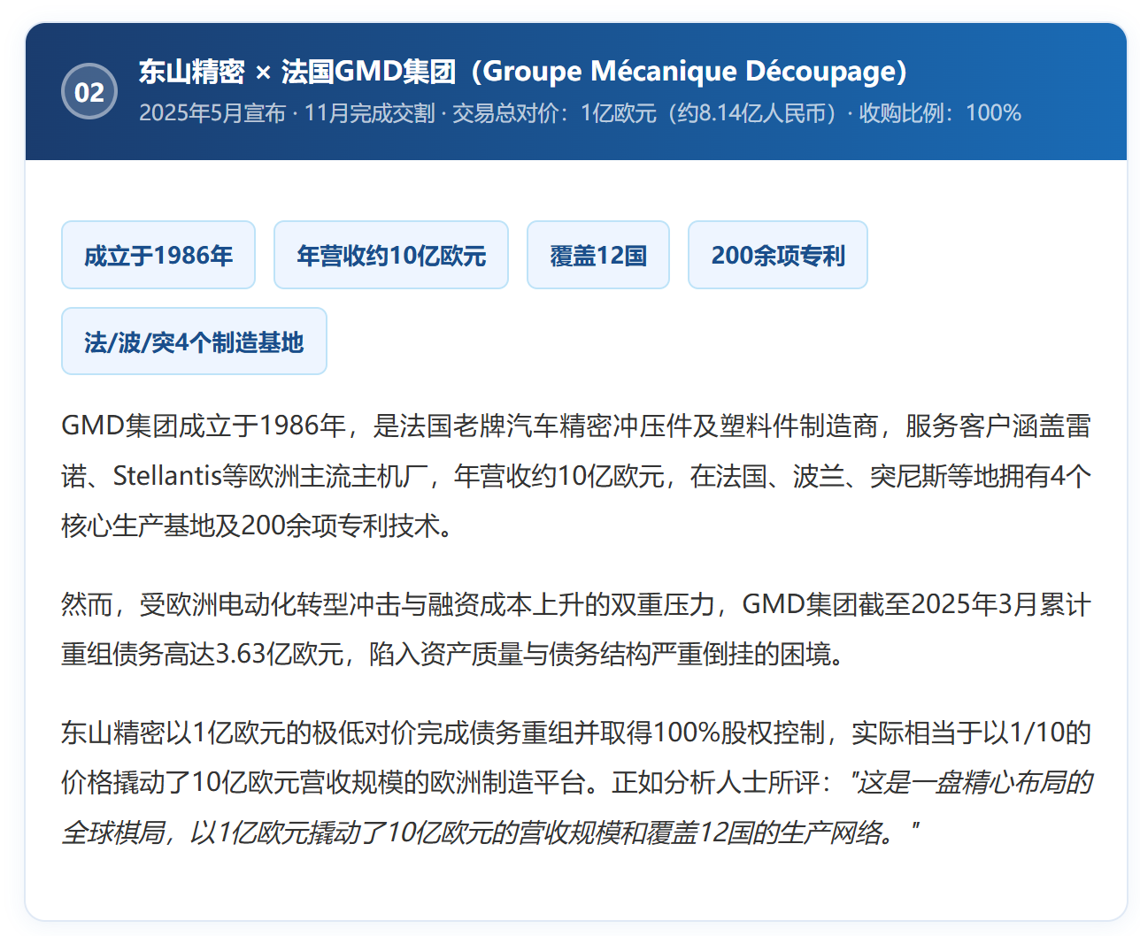Screen dimensions: 1140x936
Task: Click the 成立于1986年 tag
Action: 158,256
